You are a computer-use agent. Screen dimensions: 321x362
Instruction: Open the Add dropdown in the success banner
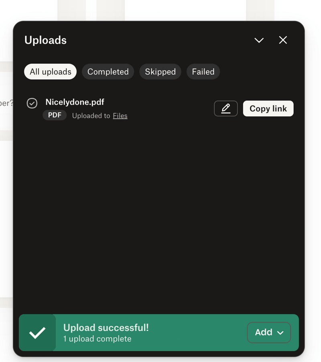269,332
